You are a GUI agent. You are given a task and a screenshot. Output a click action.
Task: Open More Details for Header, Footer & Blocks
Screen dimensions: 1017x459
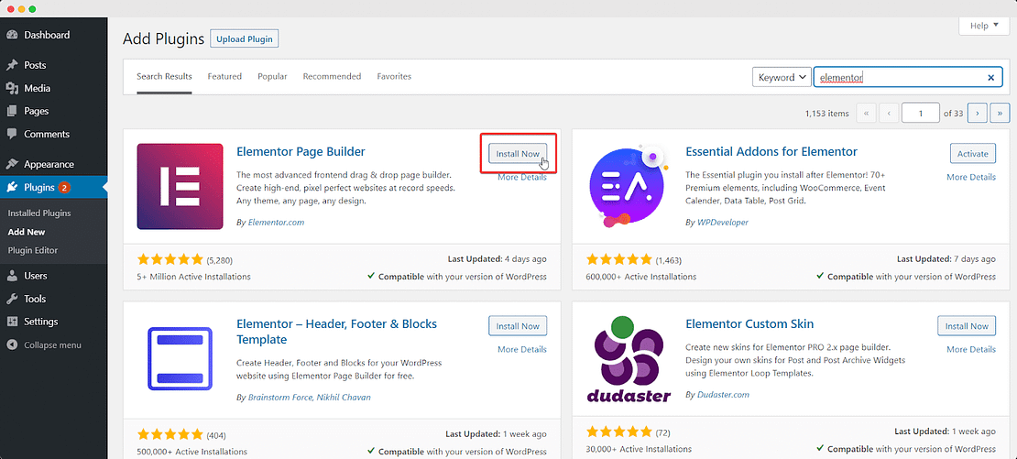coord(522,349)
